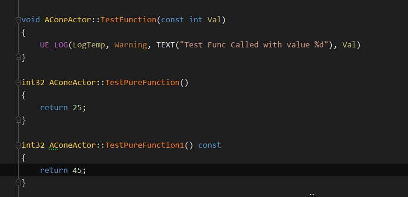
Task: Click the TestPureFunction1 method name
Action: [x=145, y=145]
